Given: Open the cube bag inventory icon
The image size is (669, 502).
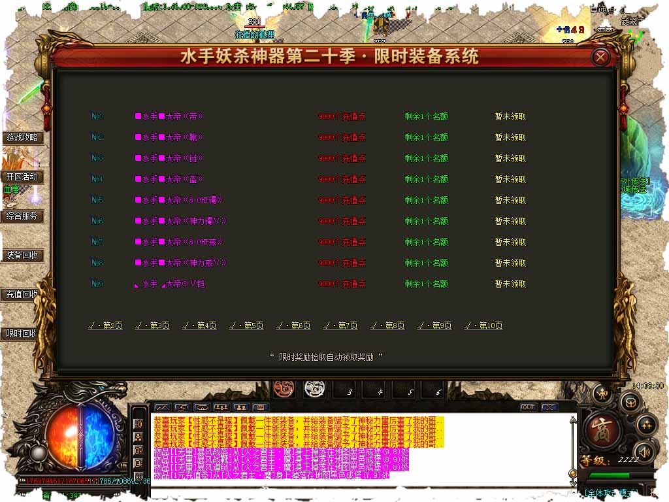Looking at the screenshot, I should 632,403.
